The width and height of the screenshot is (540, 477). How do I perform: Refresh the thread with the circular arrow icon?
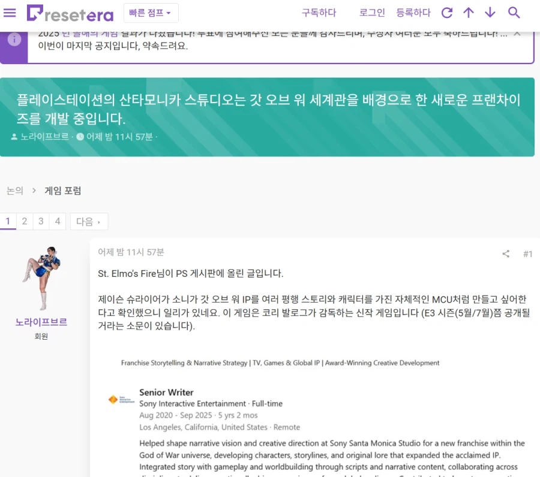pos(446,12)
